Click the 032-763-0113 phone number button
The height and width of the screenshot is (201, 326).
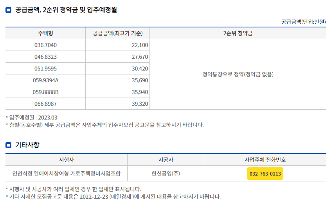pyautogui.click(x=265, y=174)
